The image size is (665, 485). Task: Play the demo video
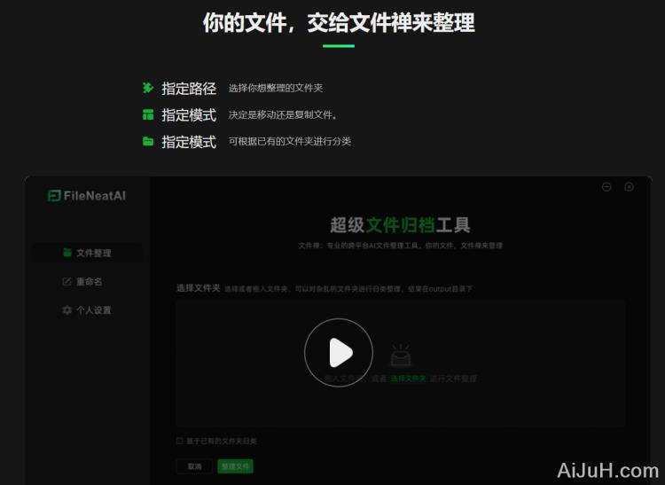coord(339,352)
